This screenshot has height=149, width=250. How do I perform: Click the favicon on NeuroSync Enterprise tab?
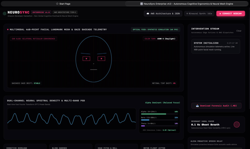point(141,4)
